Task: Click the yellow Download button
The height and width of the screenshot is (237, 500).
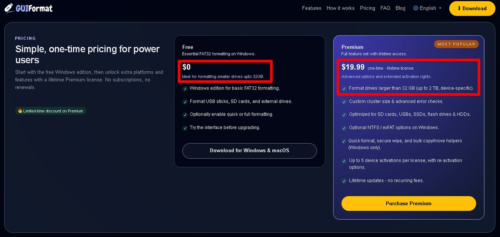Action: (472, 8)
